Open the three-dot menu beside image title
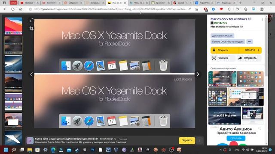This screenshot has height=154, width=275. pos(262,19)
